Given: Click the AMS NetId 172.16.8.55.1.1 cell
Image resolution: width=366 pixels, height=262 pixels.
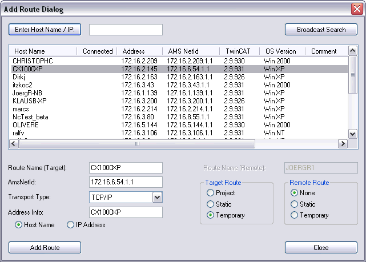Looking at the screenshot, I should coord(188,117).
